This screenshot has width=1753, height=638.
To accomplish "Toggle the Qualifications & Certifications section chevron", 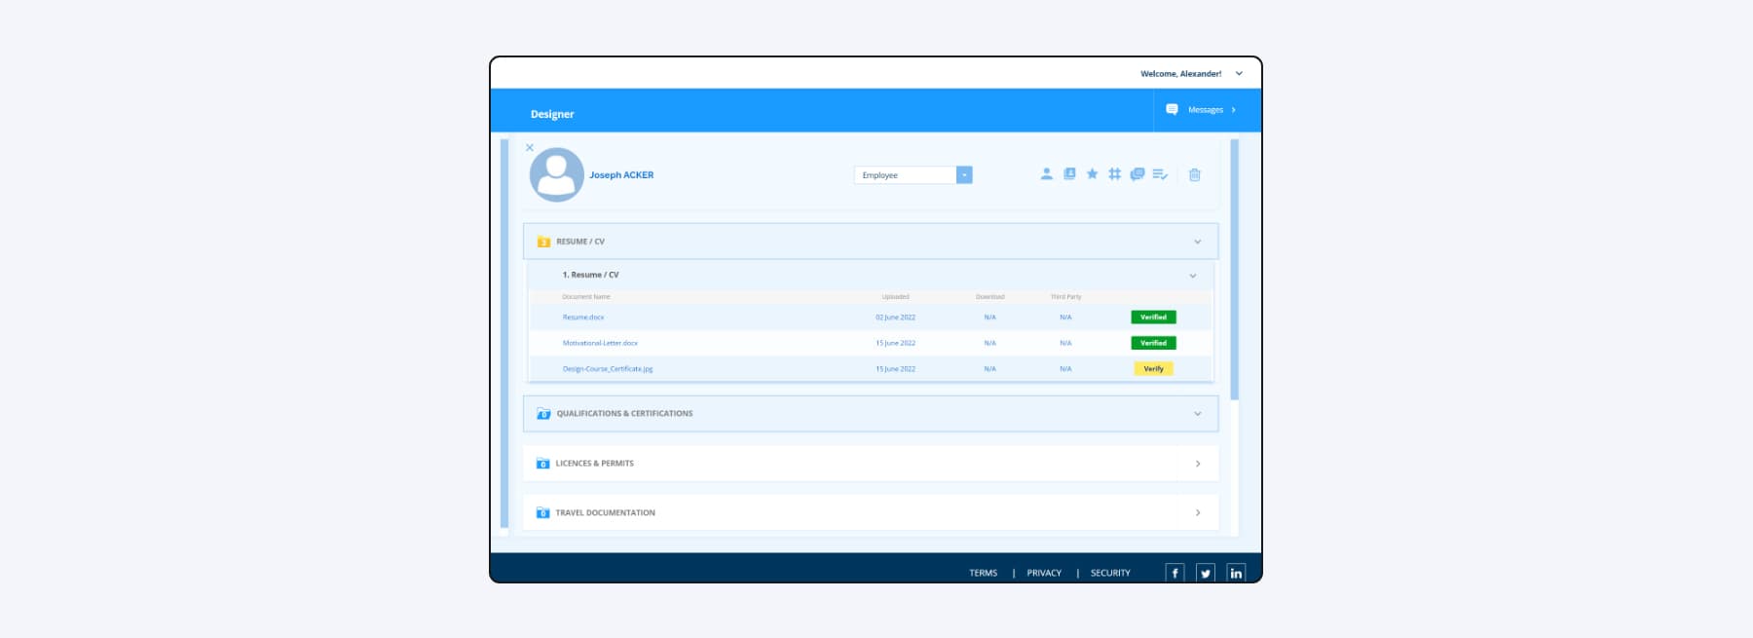I will pyautogui.click(x=1198, y=414).
